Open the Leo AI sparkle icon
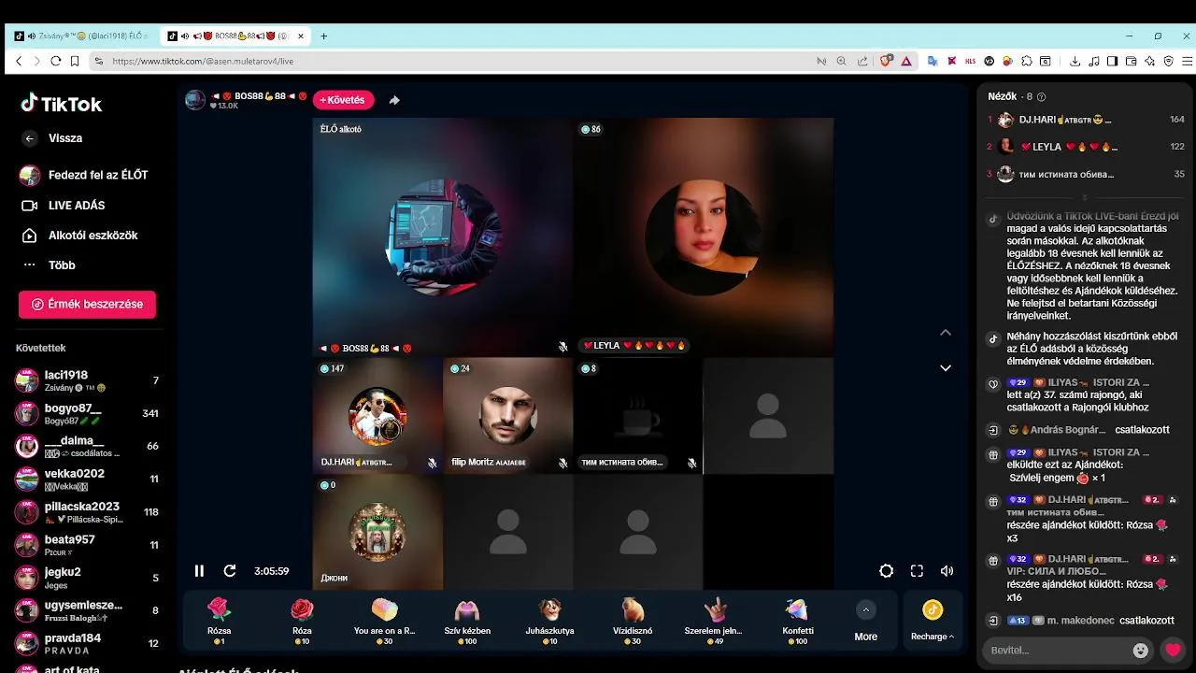Image resolution: width=1196 pixels, height=673 pixels. coord(1150,61)
